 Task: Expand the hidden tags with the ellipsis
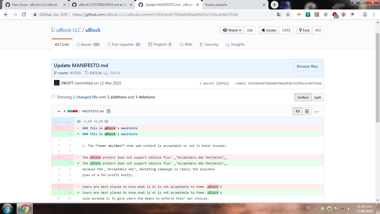106,73
